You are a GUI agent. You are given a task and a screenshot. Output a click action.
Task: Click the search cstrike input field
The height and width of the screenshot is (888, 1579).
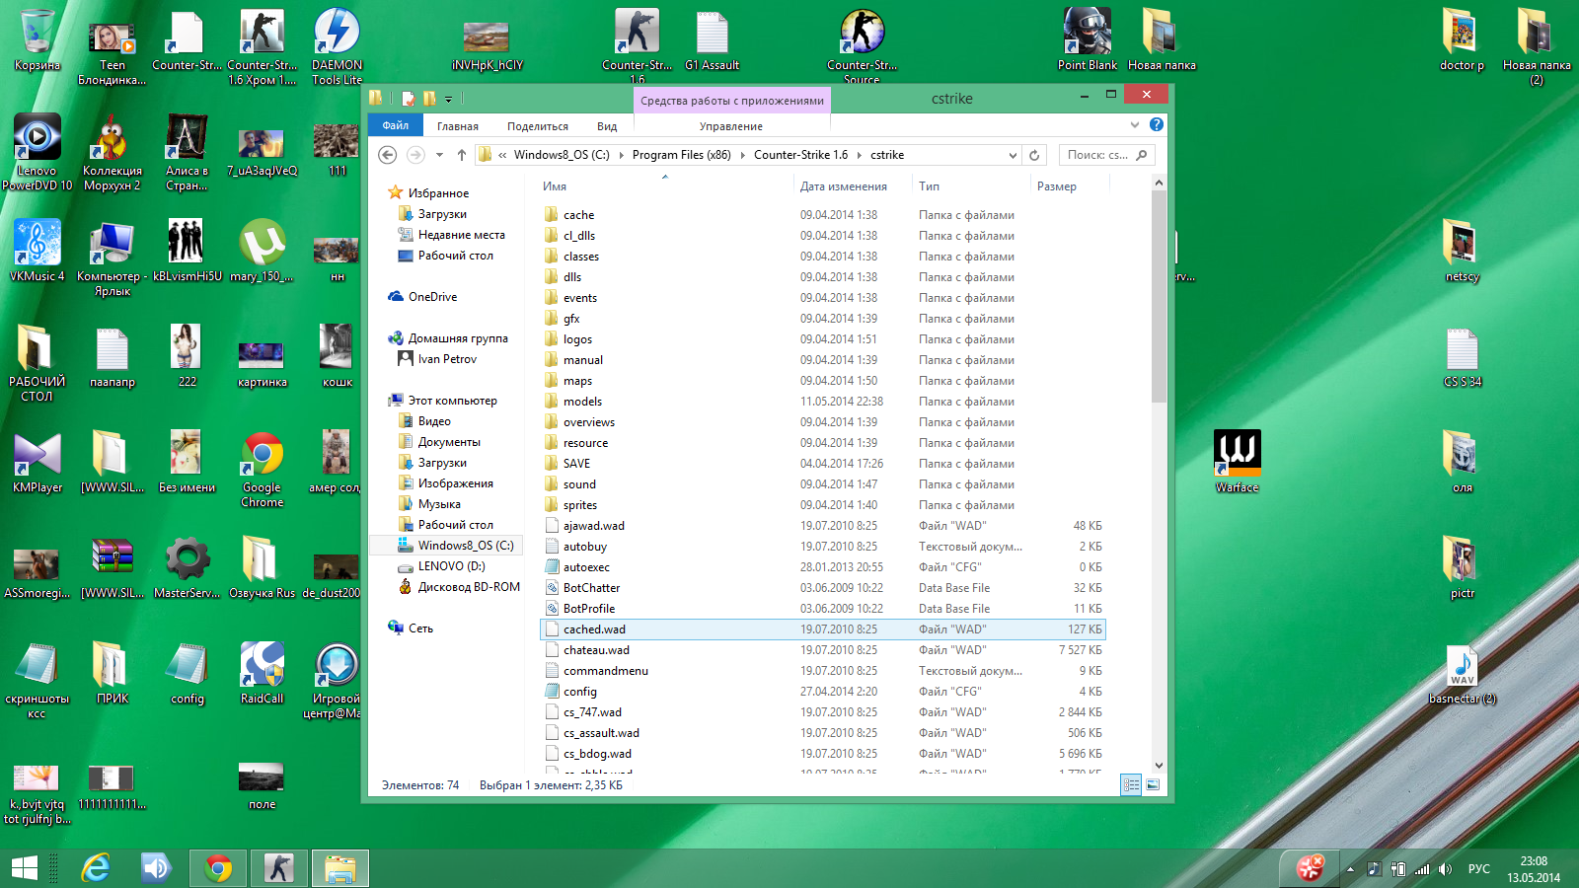coord(1097,155)
